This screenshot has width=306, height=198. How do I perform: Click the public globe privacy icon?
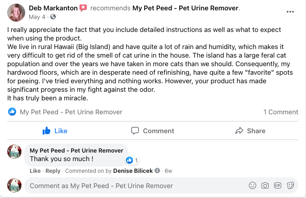click(x=53, y=17)
